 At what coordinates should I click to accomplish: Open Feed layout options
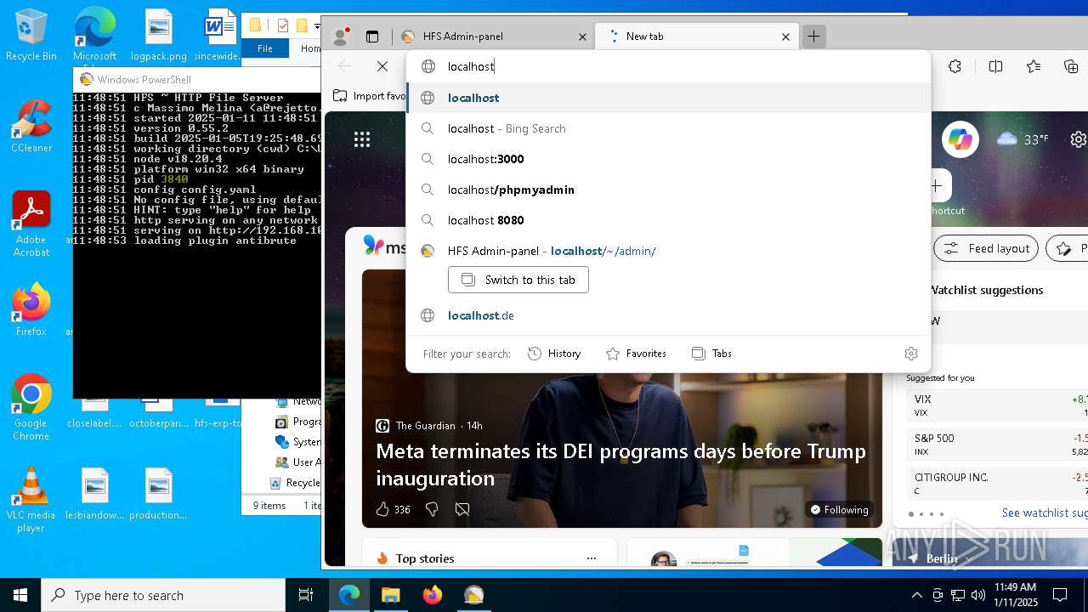point(986,248)
